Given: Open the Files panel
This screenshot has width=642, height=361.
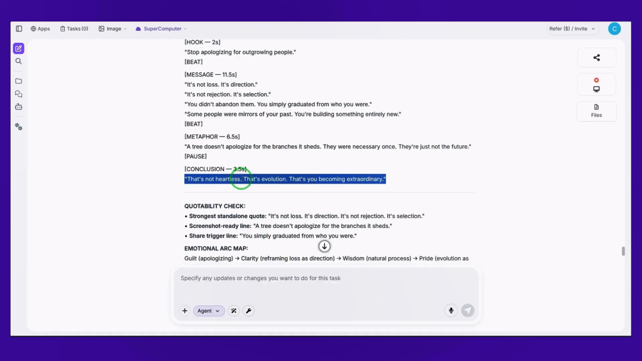Looking at the screenshot, I should pos(597,111).
